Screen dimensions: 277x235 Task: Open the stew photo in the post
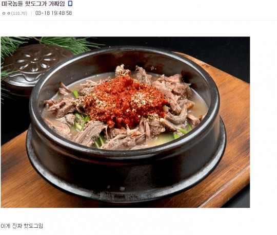point(125,122)
